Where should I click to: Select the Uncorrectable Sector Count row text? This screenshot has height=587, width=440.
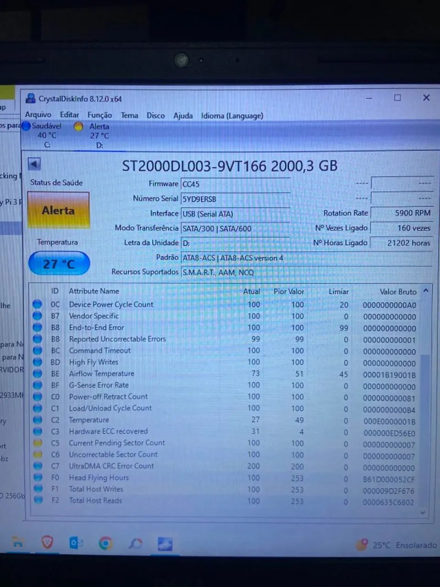(x=113, y=454)
